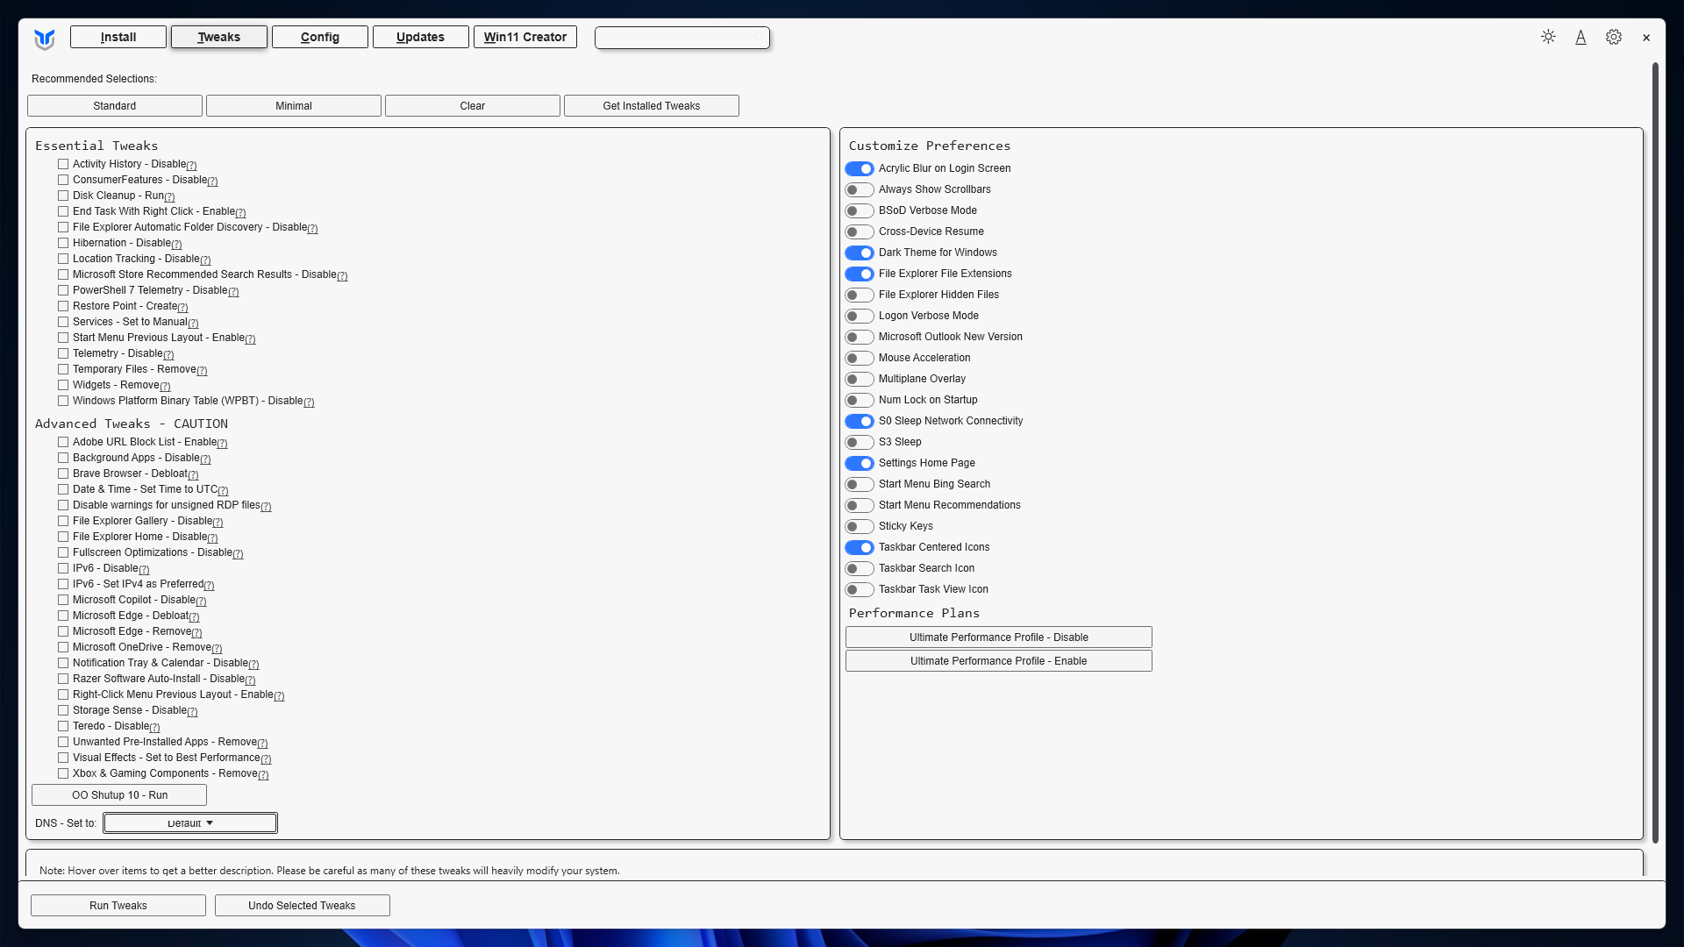Click the search input field
Screen dimensions: 1684x947
(682, 38)
